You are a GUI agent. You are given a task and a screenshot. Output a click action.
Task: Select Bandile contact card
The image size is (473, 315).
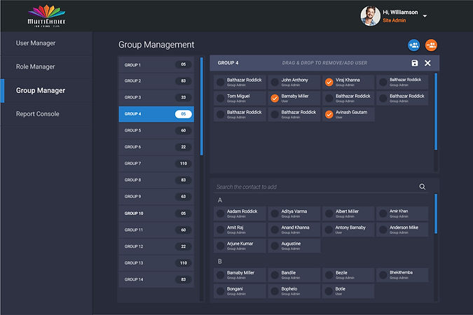click(x=294, y=275)
